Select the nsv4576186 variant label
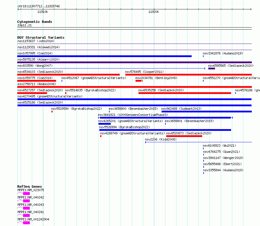The width and height of the screenshot is (260, 226). (247, 90)
